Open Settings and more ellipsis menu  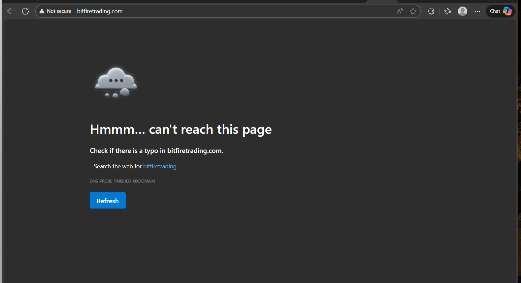[x=477, y=11]
